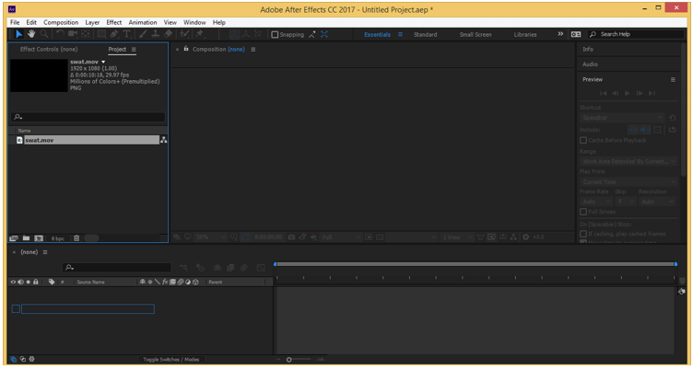Click the Reset Exposure icon in viewer footer
The image size is (693, 369).
(525, 237)
